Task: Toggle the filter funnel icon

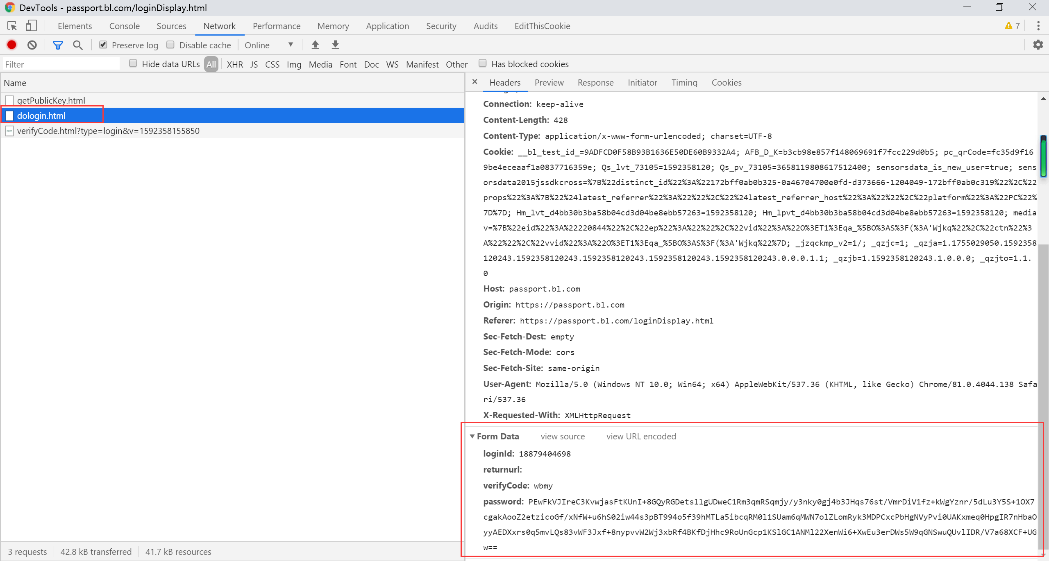Action: click(58, 45)
